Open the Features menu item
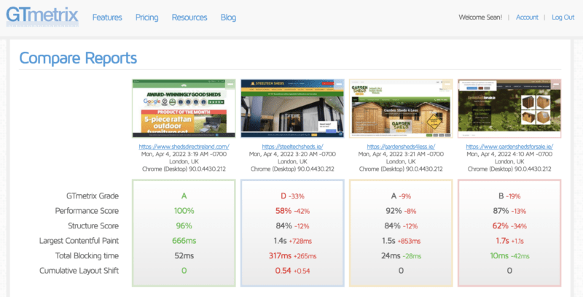This screenshot has width=583, height=297. [107, 18]
